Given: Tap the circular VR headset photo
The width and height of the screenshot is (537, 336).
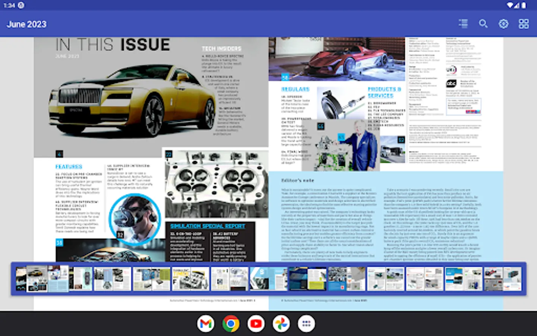Looking at the screenshot, I should 135,219.
